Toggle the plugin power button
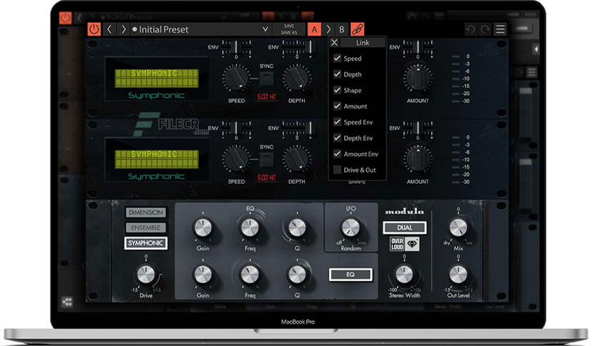 pyautogui.click(x=94, y=29)
